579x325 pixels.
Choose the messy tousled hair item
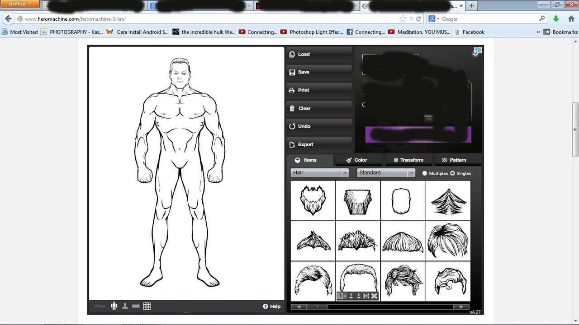pyautogui.click(x=403, y=281)
